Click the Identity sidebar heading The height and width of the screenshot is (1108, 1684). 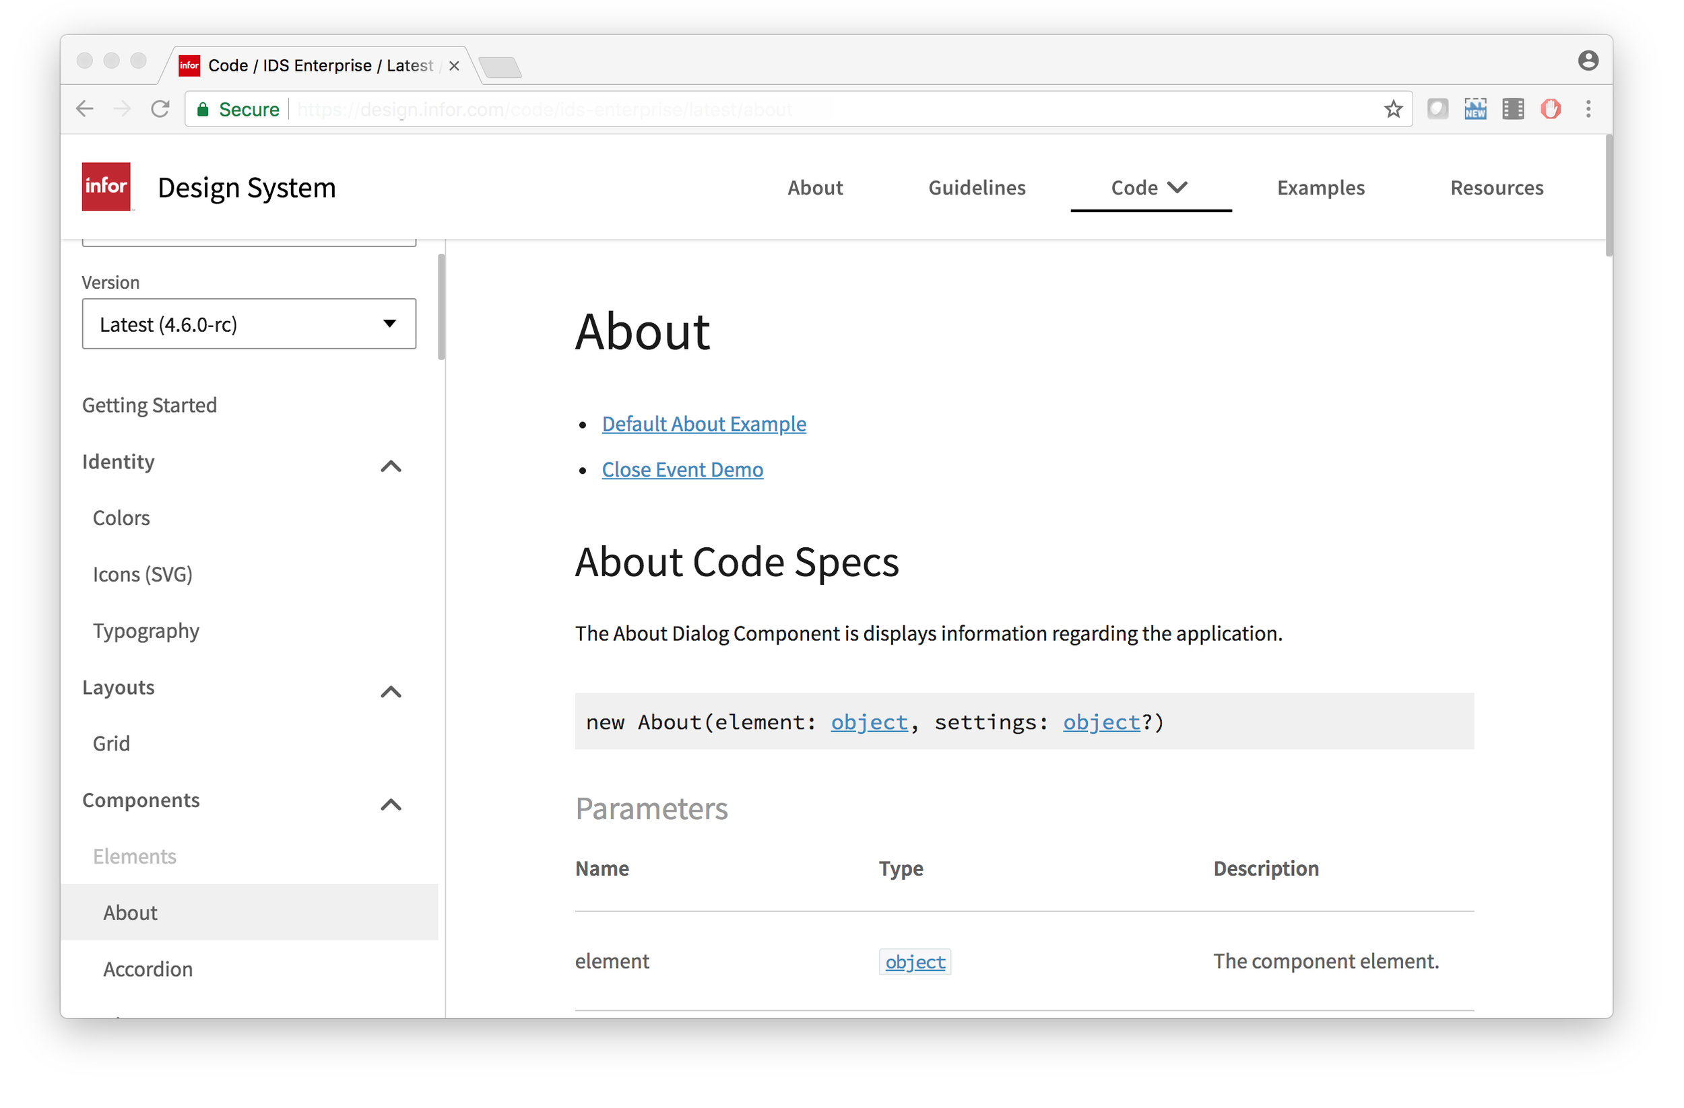click(119, 464)
